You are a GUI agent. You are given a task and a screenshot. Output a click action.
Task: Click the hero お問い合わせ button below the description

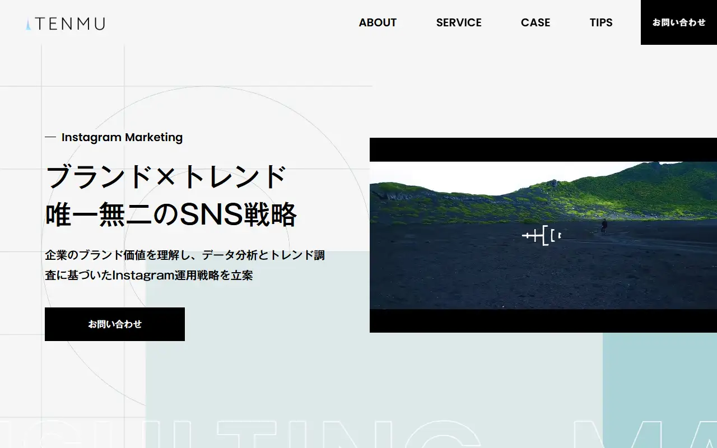pos(115,324)
